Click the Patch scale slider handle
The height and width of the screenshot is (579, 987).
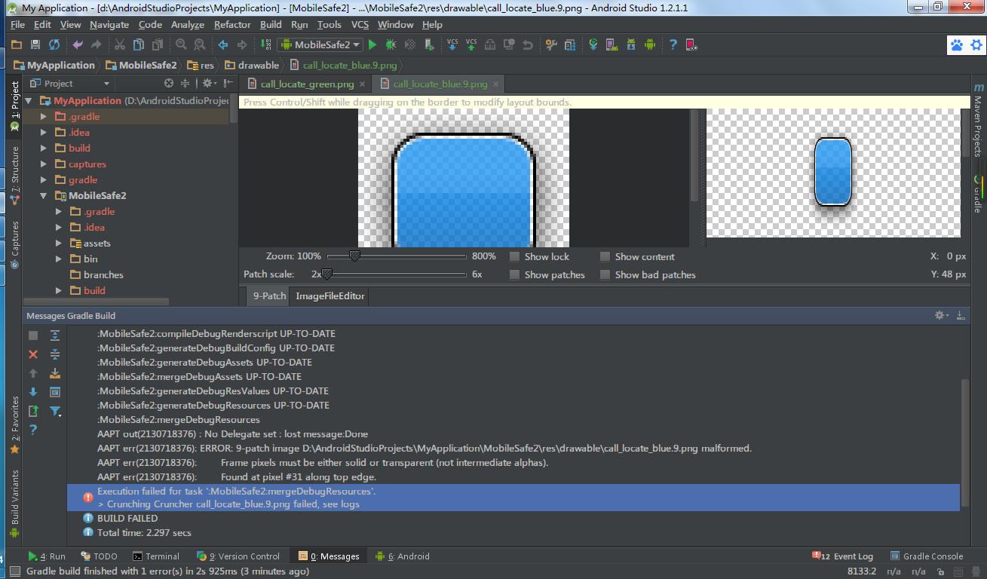tap(326, 274)
